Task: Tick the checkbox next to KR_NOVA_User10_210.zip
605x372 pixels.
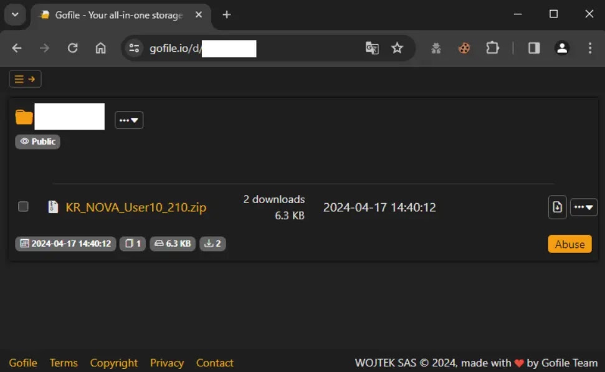Action: pos(23,206)
